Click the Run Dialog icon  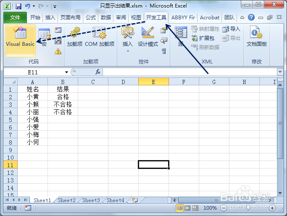coord(164,51)
